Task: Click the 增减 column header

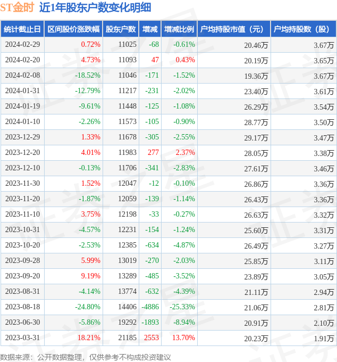Action: click(x=150, y=29)
